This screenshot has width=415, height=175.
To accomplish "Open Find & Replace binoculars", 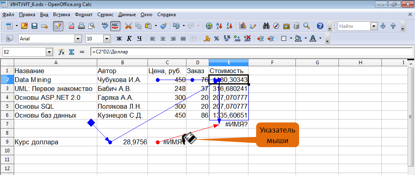I will [266, 26].
